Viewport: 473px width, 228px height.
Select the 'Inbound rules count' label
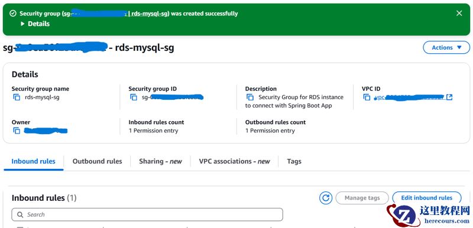[156, 122]
